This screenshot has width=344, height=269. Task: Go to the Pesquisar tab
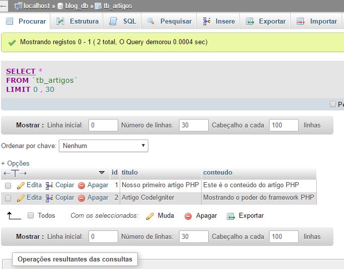(x=169, y=21)
